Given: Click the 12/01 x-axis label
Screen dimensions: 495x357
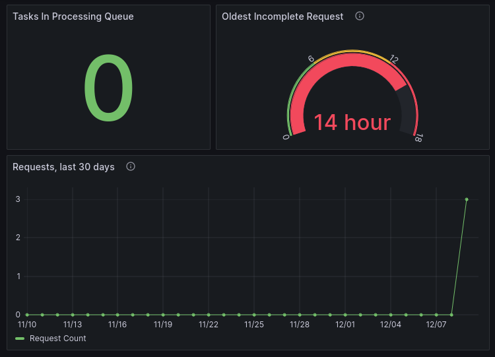Looking at the screenshot, I should point(345,325).
